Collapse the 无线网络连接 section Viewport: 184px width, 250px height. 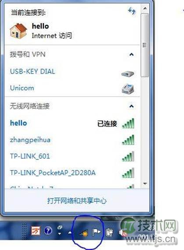point(131,106)
